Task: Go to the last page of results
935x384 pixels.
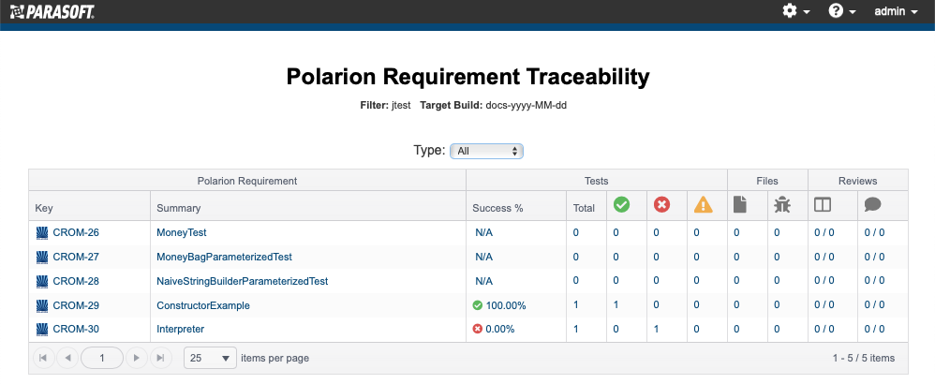Action: 160,358
